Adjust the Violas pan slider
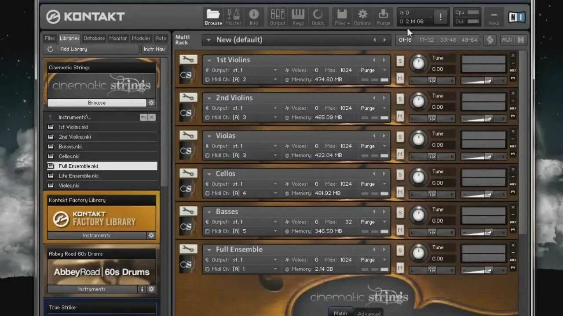This screenshot has width=563, height=316. [432, 157]
